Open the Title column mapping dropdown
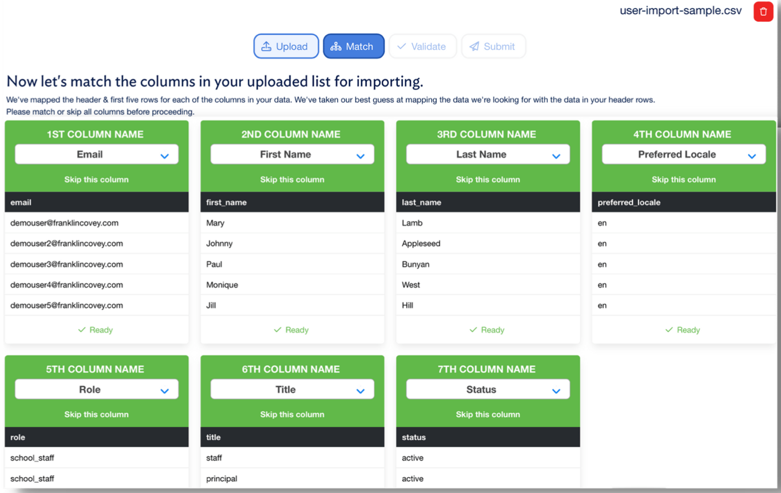The image size is (781, 493). (x=360, y=390)
